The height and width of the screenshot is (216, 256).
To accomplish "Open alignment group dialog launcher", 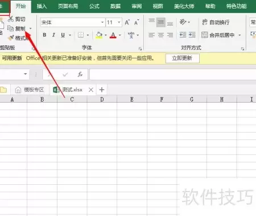I will pos(242,49).
